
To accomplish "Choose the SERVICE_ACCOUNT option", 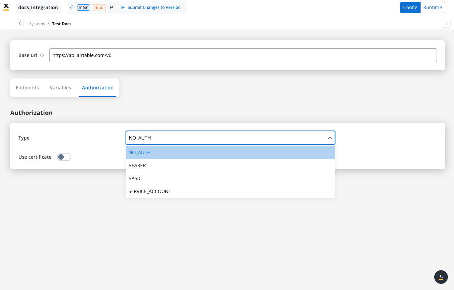I will [x=230, y=191].
